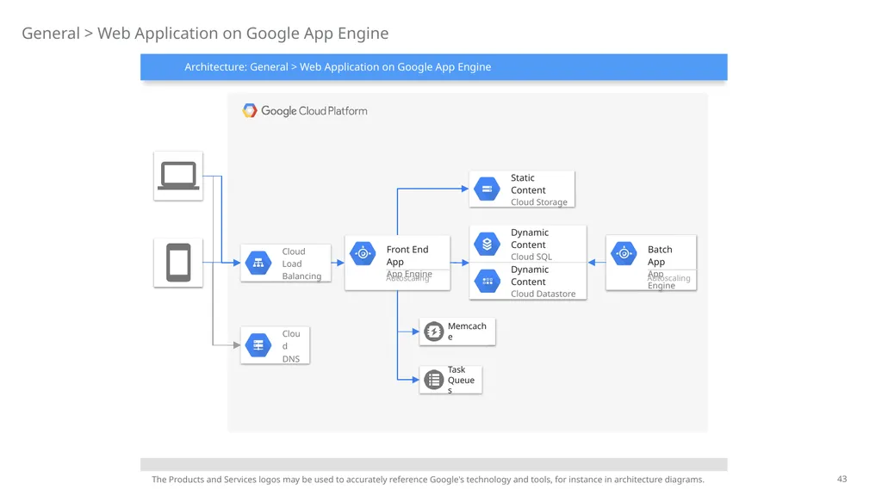Select the Batch App label

click(660, 256)
